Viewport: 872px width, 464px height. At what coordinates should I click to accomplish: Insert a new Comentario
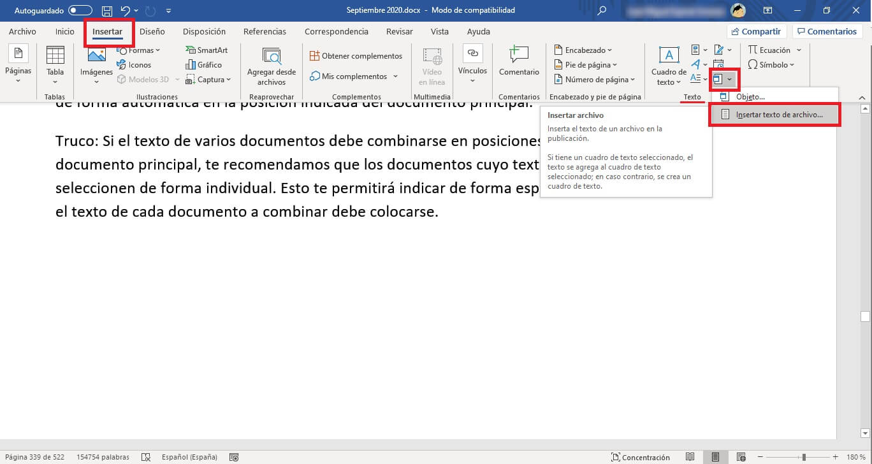(x=519, y=62)
